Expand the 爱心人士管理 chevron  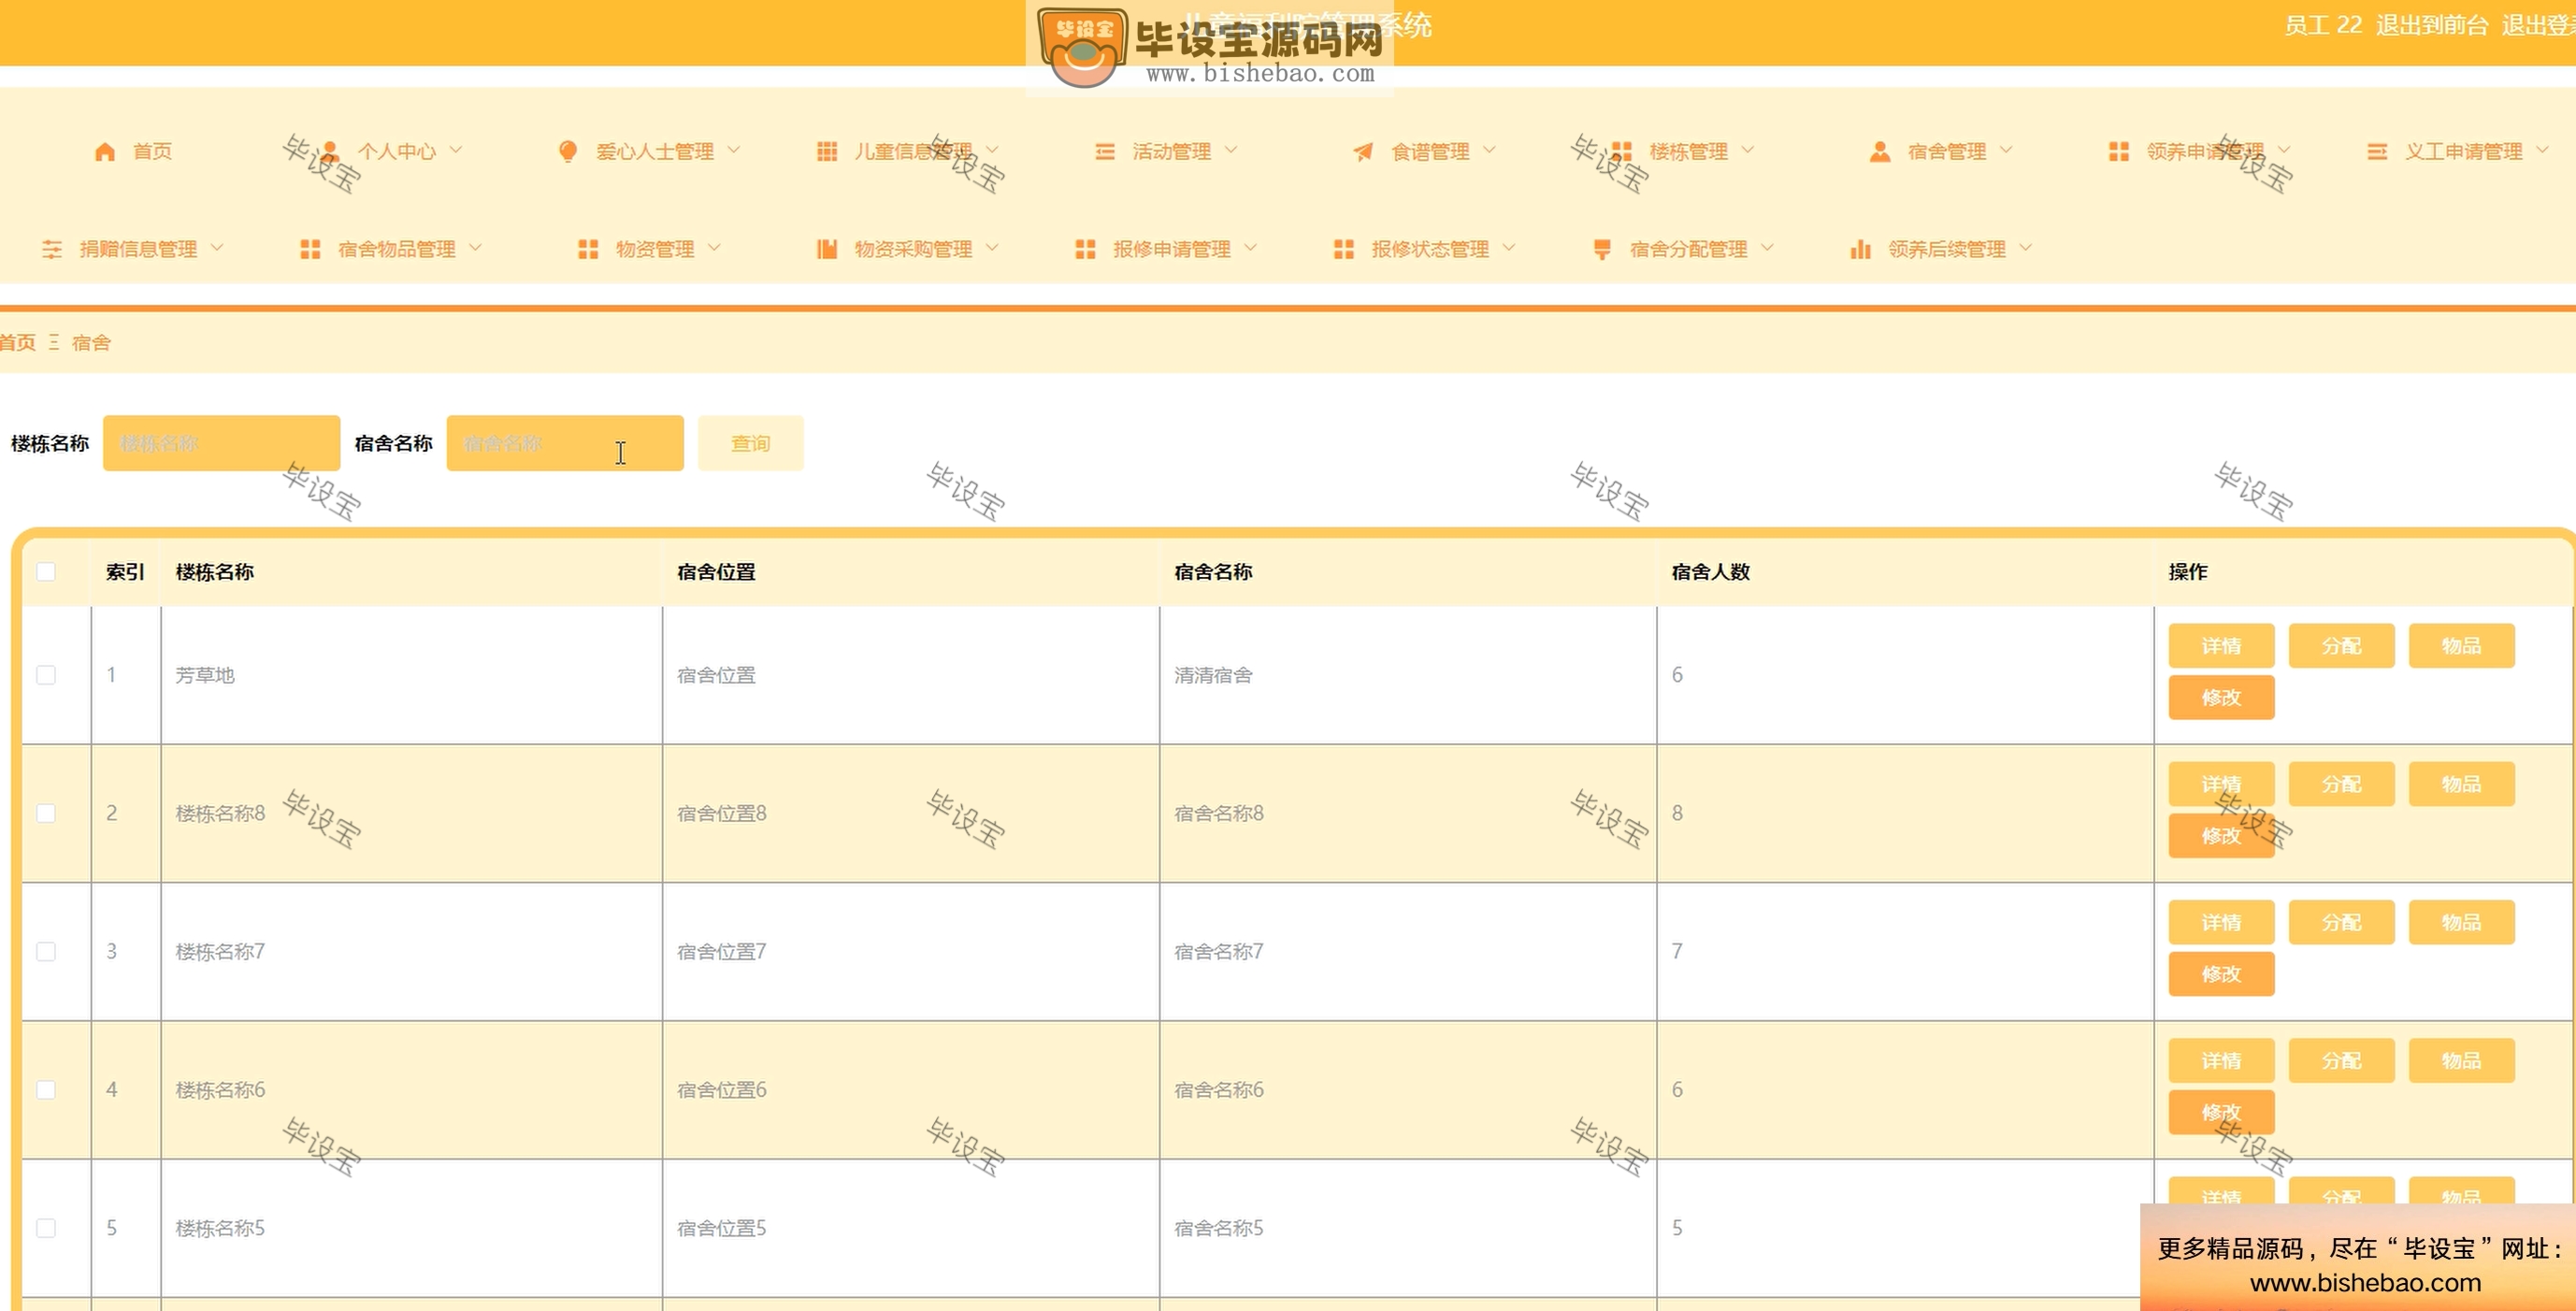pyautogui.click(x=734, y=150)
